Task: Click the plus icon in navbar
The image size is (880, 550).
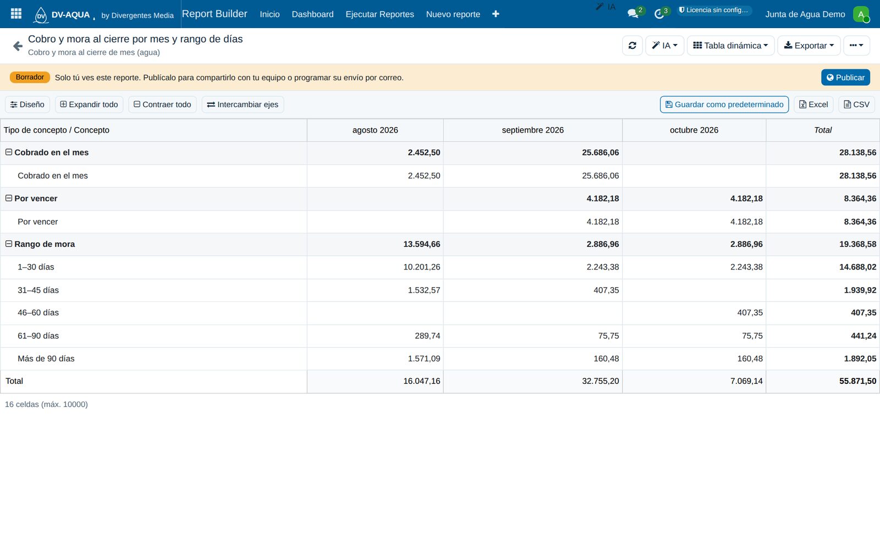Action: pyautogui.click(x=496, y=14)
